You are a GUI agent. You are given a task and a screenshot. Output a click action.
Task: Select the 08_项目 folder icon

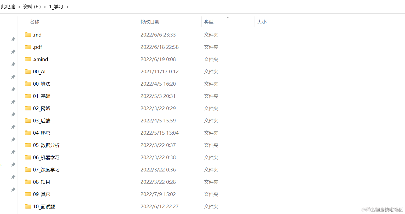coord(28,182)
